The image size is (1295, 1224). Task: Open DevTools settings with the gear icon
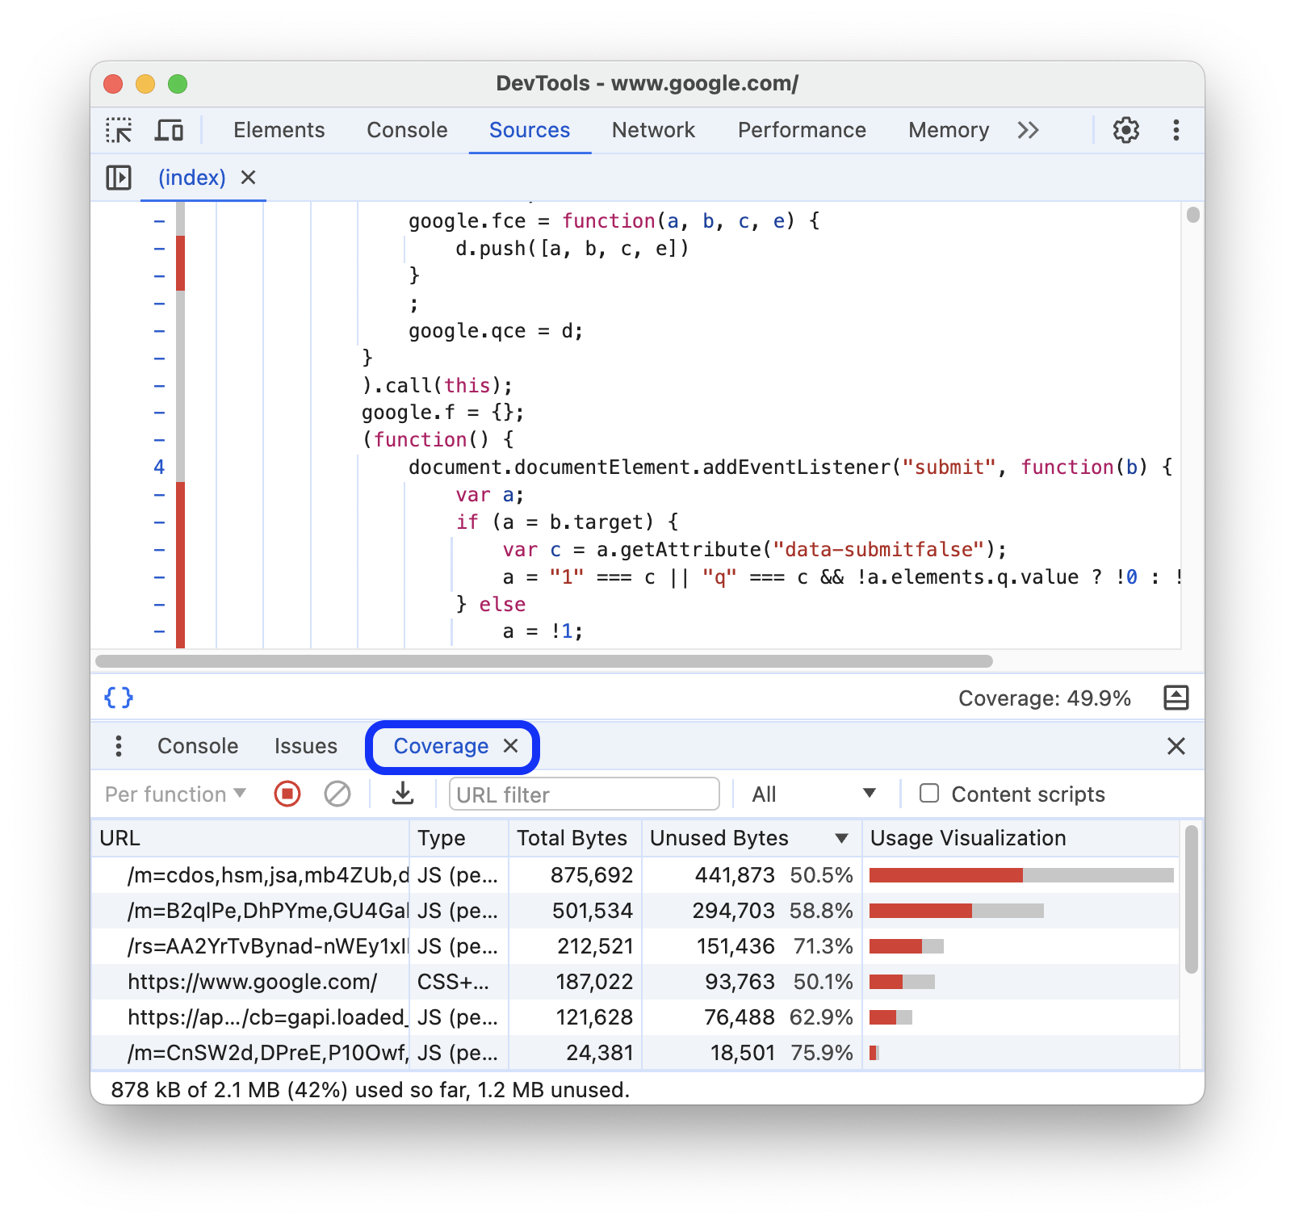pos(1125,130)
